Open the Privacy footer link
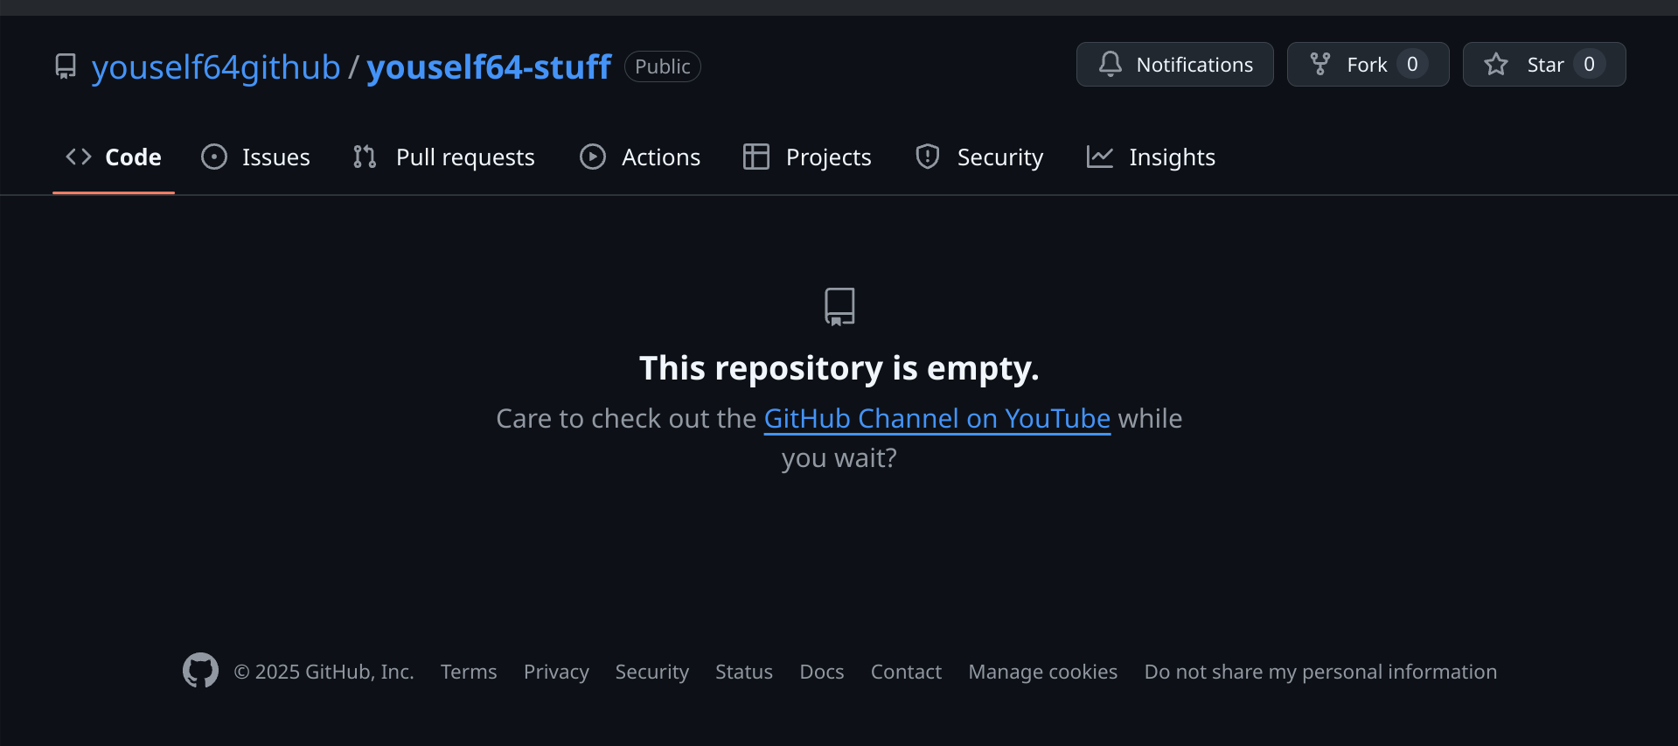The width and height of the screenshot is (1678, 746). pos(556,672)
